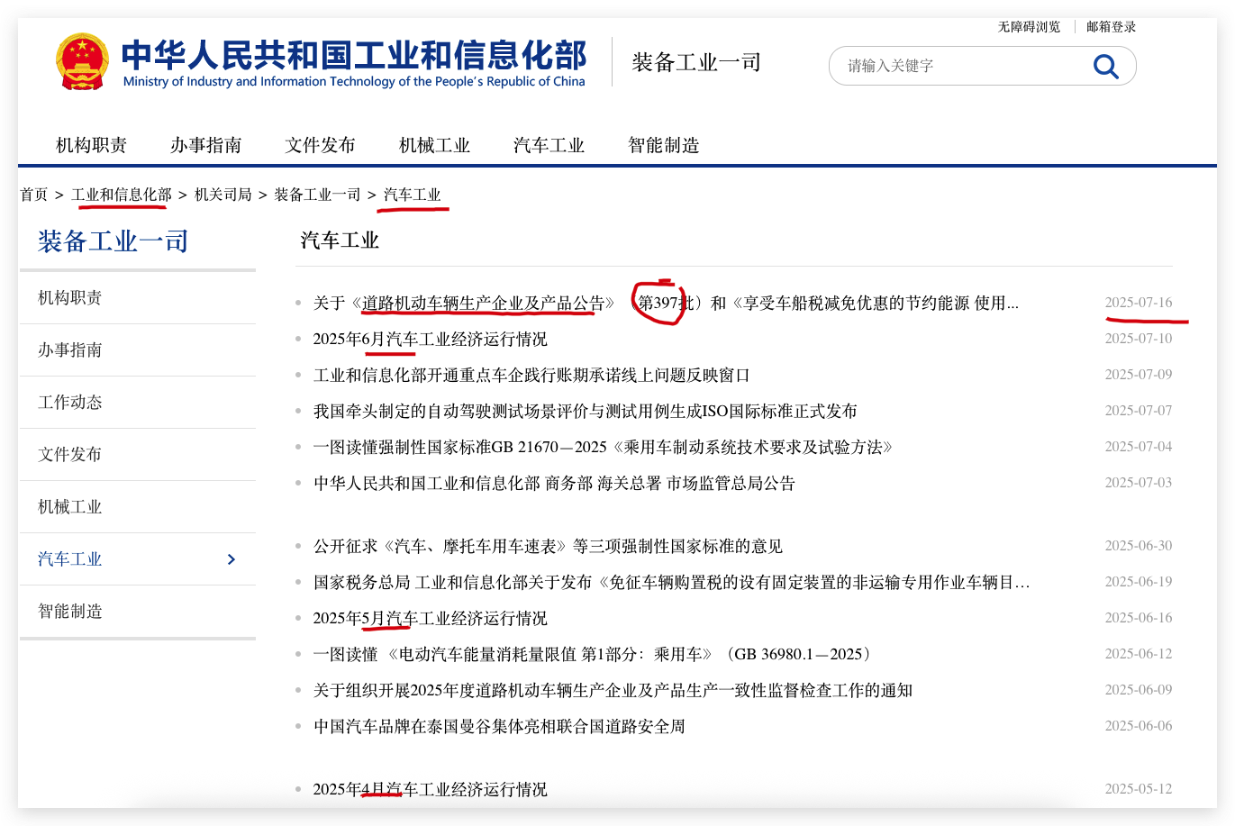1235x826 pixels.
Task: Click the date 2025-06-16
Action: [1139, 618]
